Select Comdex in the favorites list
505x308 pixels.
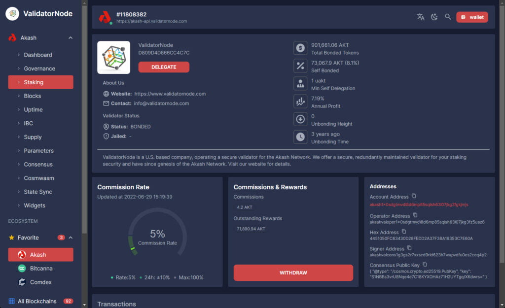[40, 282]
